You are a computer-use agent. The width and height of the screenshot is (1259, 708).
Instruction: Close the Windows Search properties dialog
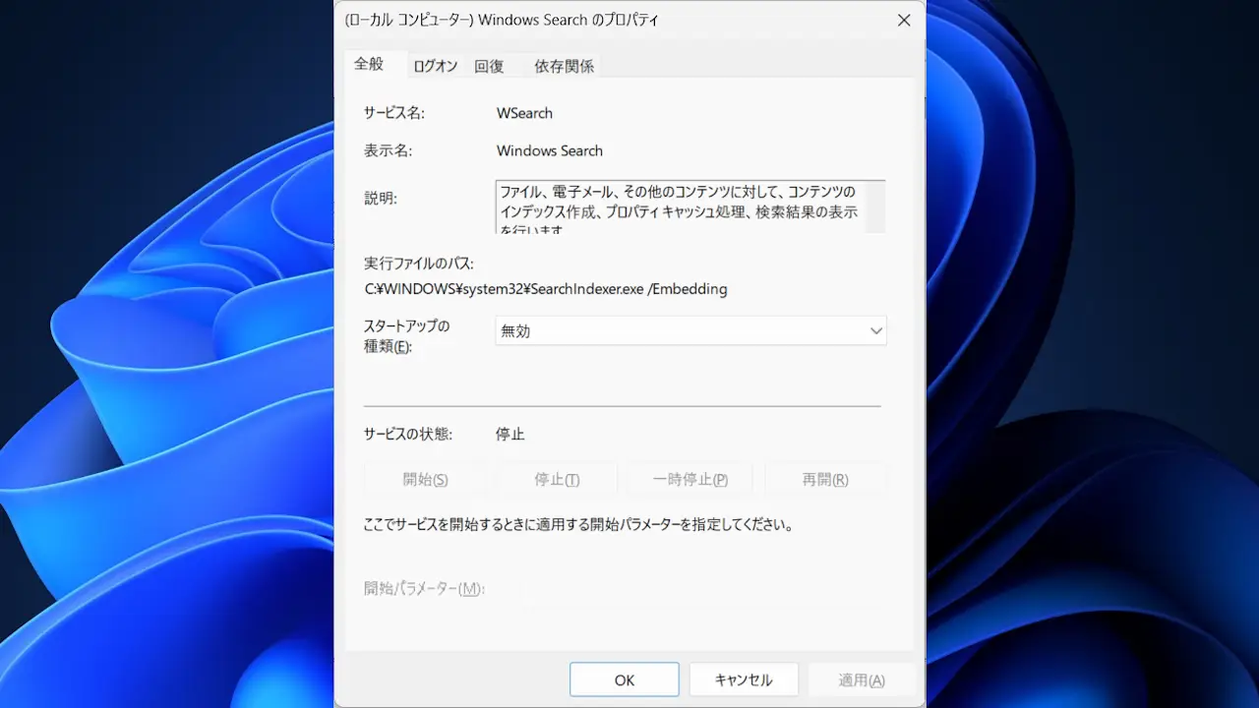[x=904, y=21]
